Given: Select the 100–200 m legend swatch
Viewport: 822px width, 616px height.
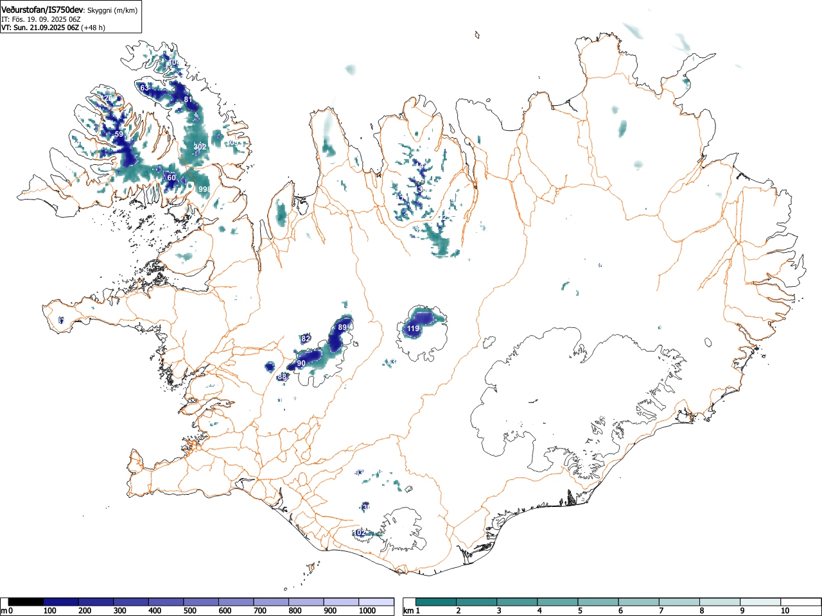Looking at the screenshot, I should [61, 602].
